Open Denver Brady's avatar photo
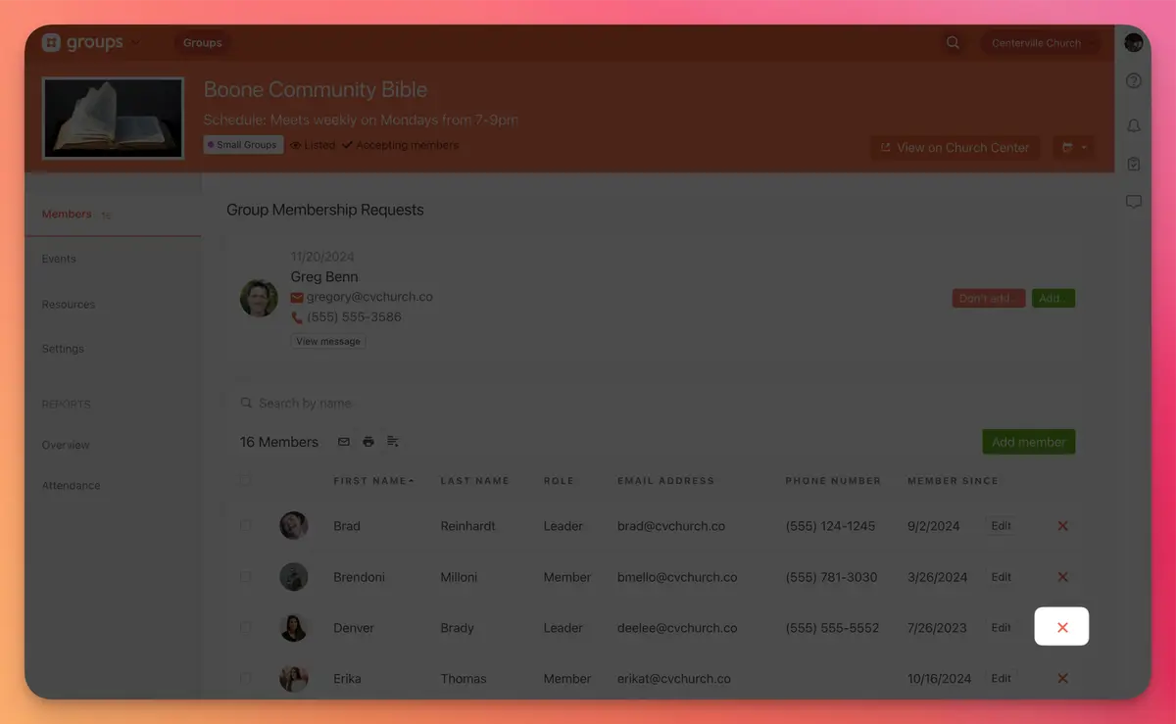 (294, 628)
